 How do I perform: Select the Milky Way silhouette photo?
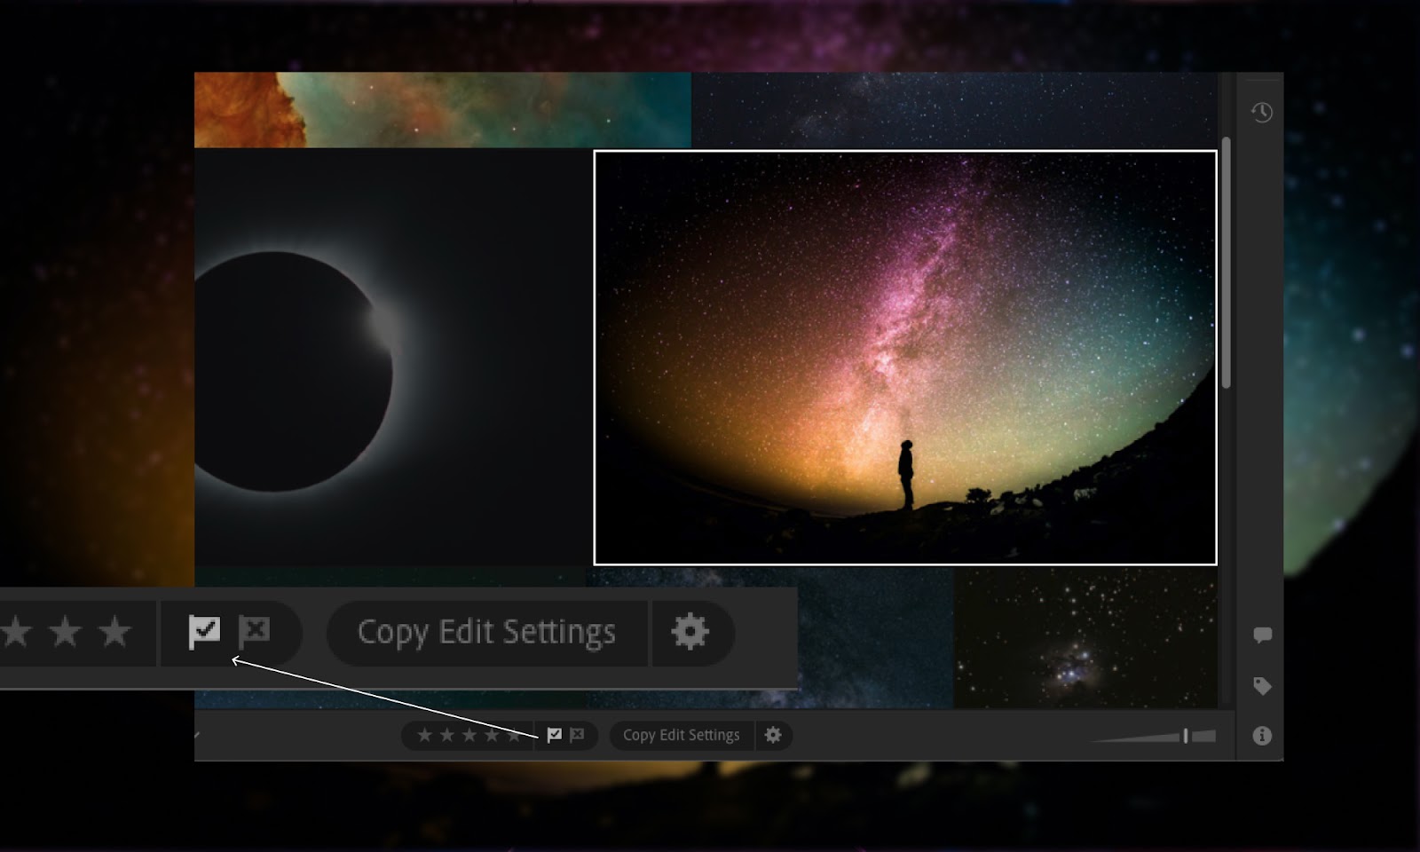click(x=905, y=358)
